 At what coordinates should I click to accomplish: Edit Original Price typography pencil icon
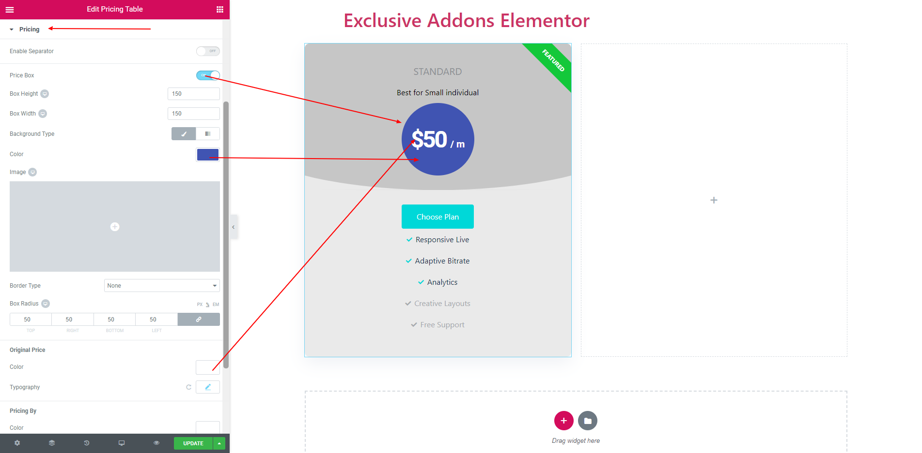tap(208, 387)
